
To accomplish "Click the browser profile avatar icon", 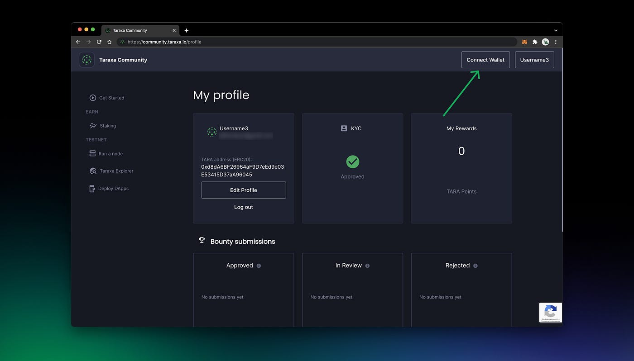I will [x=545, y=42].
